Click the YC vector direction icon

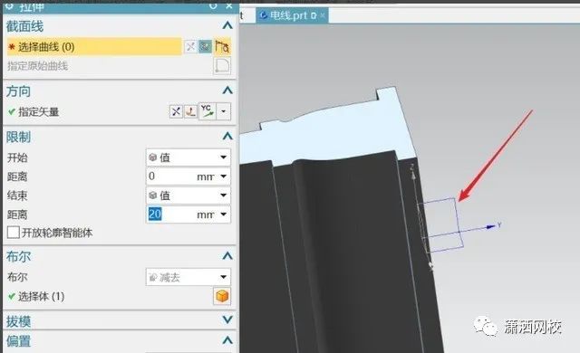coord(208,111)
